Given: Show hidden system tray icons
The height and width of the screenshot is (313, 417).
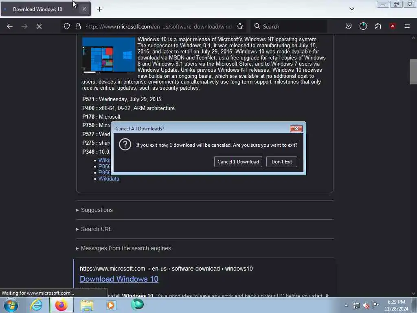Looking at the screenshot, I should pos(346,306).
